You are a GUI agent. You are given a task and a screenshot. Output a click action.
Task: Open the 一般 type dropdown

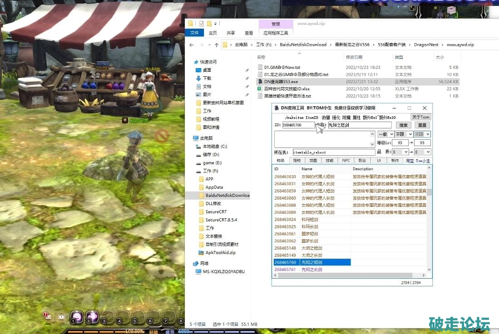click(385, 134)
